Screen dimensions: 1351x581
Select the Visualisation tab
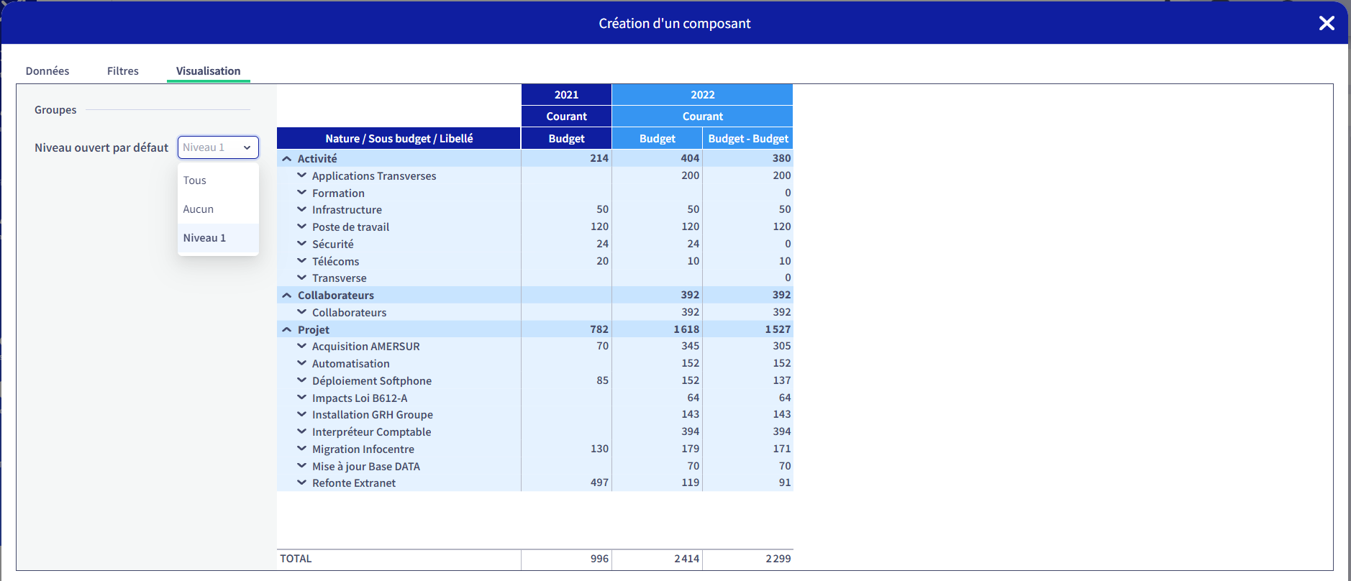209,70
